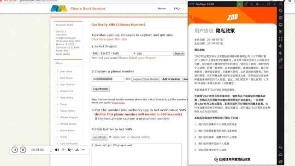Open NoxPlayer hamburger menu
The height and width of the screenshot is (166, 295).
[252, 4]
